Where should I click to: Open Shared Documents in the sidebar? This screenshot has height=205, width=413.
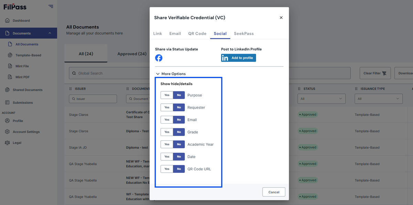pos(28,90)
